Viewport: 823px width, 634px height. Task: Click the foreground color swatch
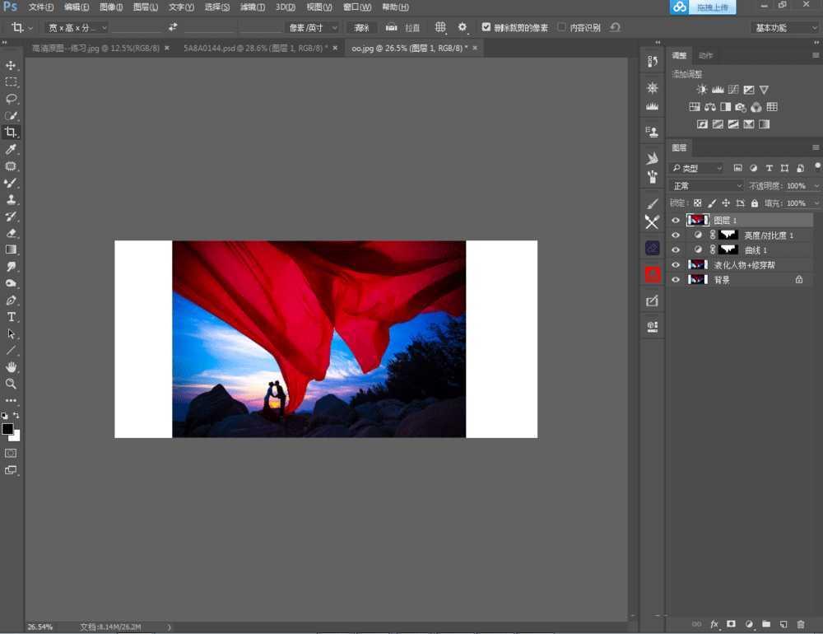coord(7,430)
